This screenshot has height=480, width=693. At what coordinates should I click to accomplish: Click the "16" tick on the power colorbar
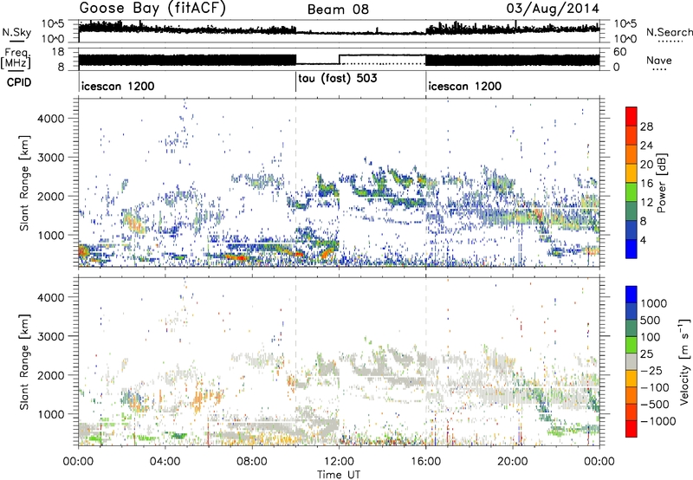[646, 184]
